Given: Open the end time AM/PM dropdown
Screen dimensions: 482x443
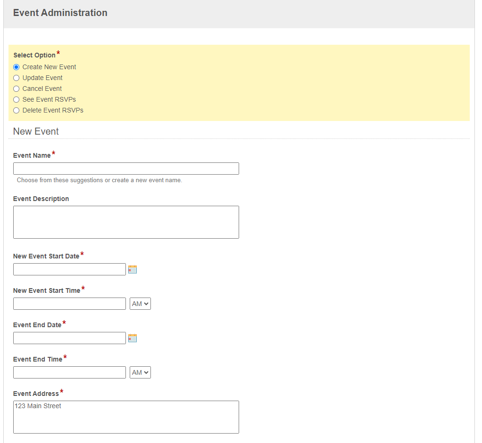Looking at the screenshot, I should tap(140, 372).
